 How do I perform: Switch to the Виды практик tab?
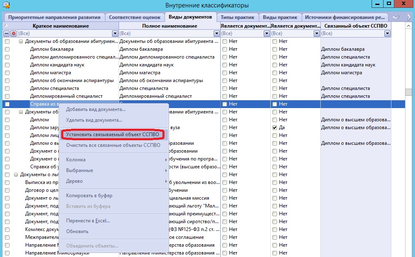280,17
